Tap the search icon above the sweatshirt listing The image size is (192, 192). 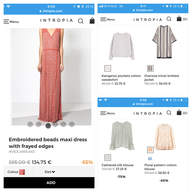(169, 19)
